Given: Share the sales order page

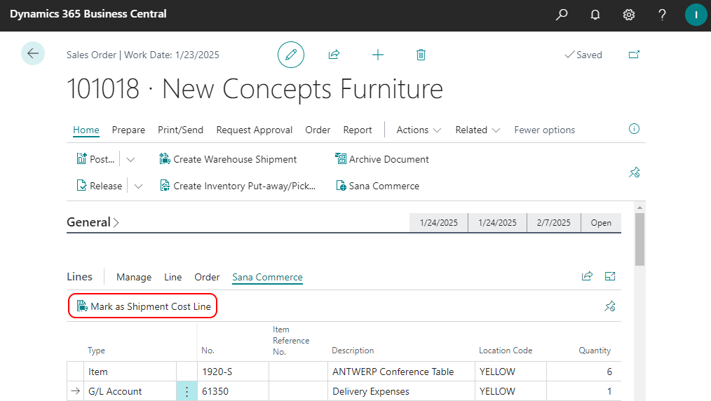Looking at the screenshot, I should (x=334, y=55).
